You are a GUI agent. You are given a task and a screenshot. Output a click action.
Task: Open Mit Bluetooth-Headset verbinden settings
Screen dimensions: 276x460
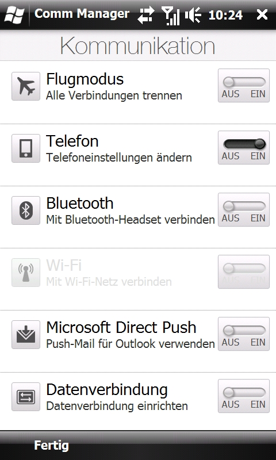[131, 220]
